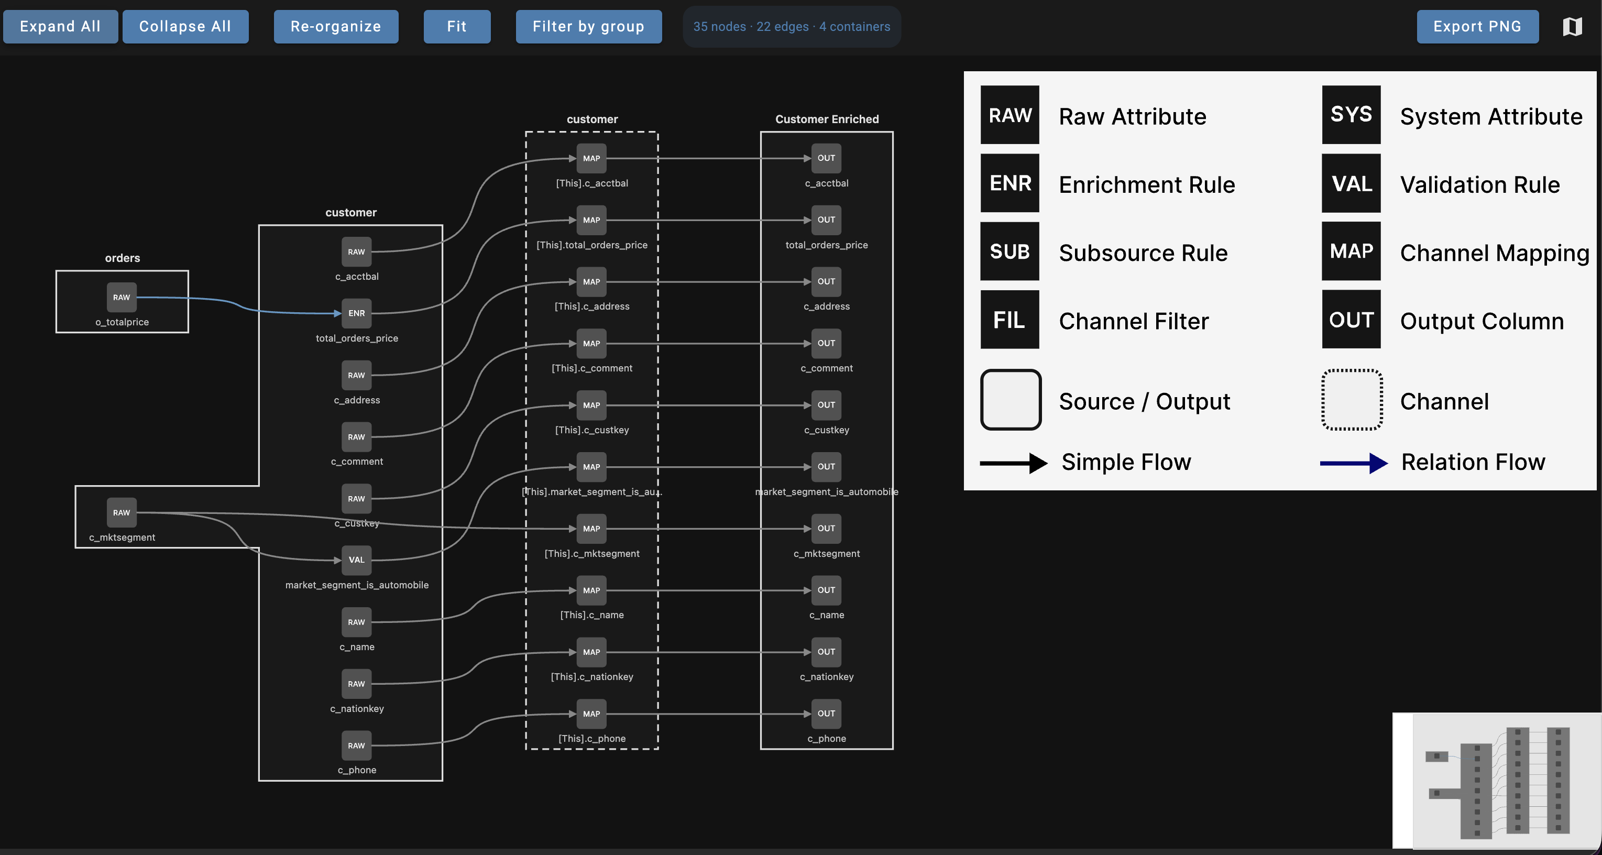The image size is (1602, 855).
Task: Select the [This].c_comment MAP node
Action: pyautogui.click(x=591, y=343)
